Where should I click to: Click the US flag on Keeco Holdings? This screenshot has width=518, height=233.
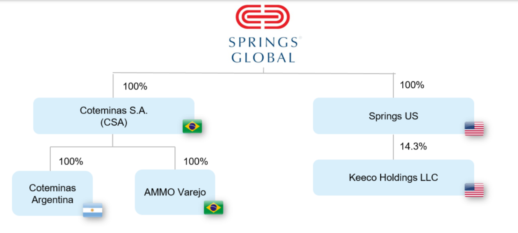click(x=474, y=190)
